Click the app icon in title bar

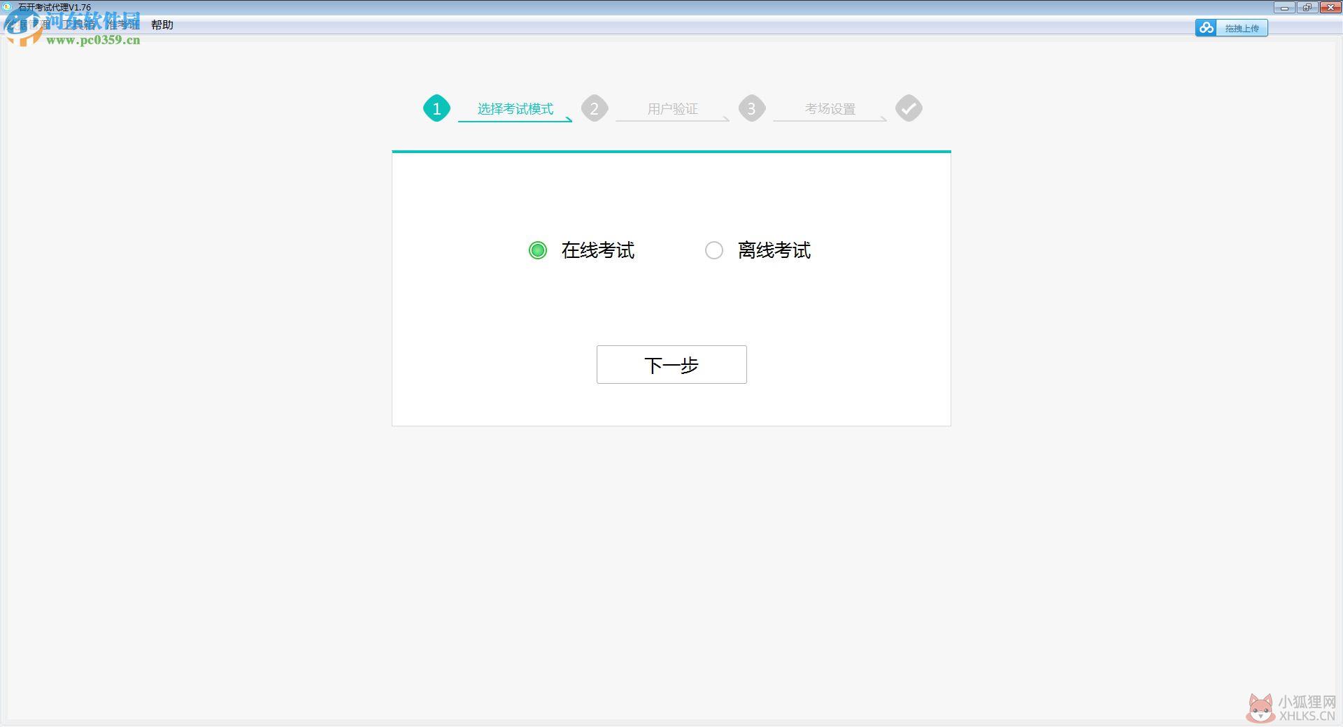click(8, 7)
